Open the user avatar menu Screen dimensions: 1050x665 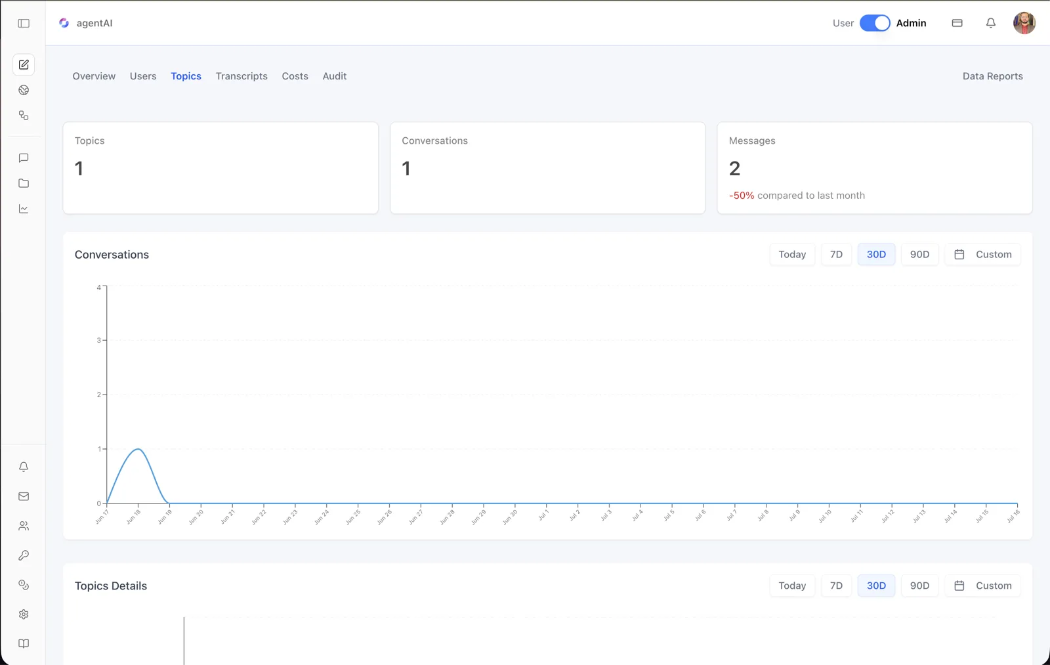coord(1024,23)
